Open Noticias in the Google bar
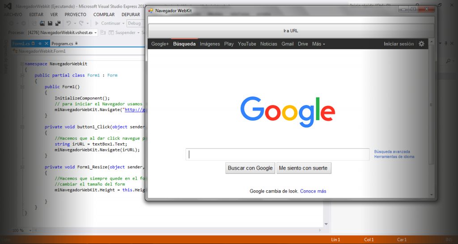Viewport: 458px width, 244px height. (268, 44)
